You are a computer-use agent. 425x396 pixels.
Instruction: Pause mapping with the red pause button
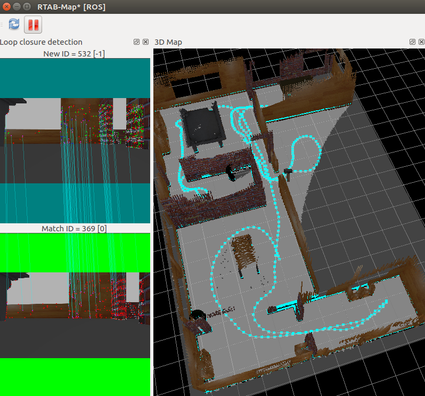coord(33,24)
